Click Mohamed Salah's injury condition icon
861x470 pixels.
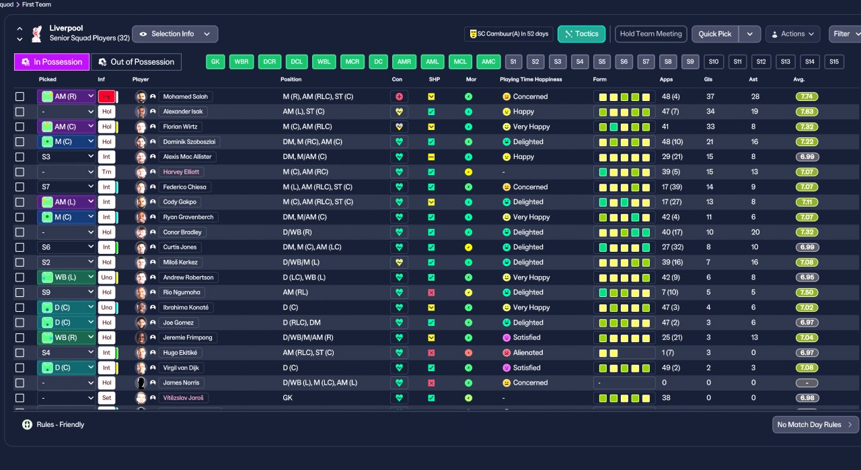tap(399, 97)
